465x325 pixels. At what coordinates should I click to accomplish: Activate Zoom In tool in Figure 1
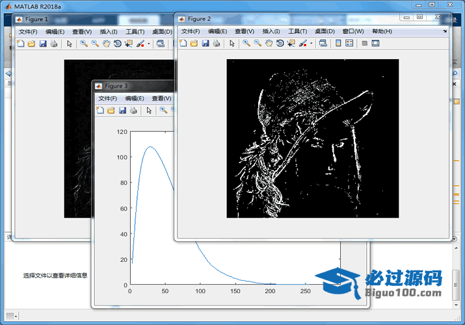(x=84, y=44)
